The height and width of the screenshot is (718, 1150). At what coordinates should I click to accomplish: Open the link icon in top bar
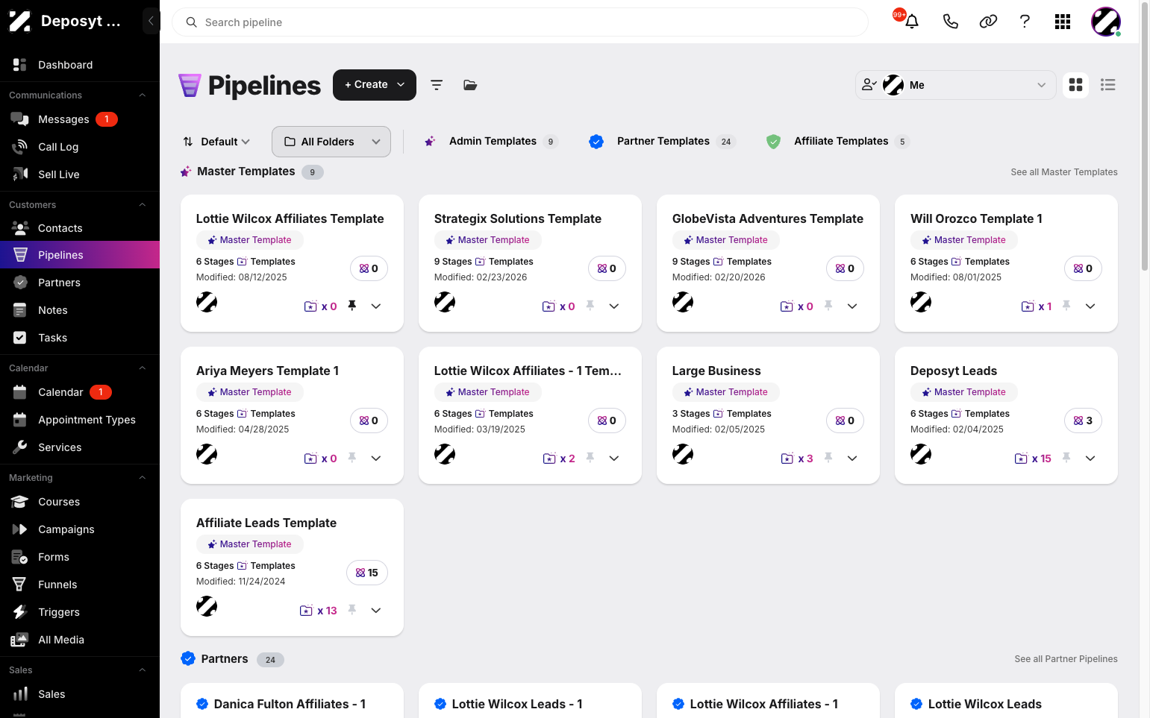click(988, 22)
